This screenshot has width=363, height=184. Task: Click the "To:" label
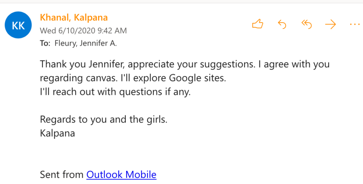click(45, 44)
